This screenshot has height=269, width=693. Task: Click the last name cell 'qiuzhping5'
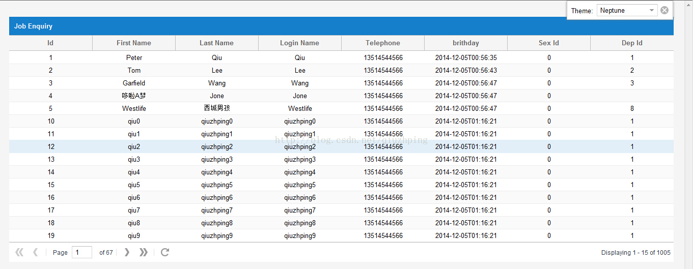(217, 185)
